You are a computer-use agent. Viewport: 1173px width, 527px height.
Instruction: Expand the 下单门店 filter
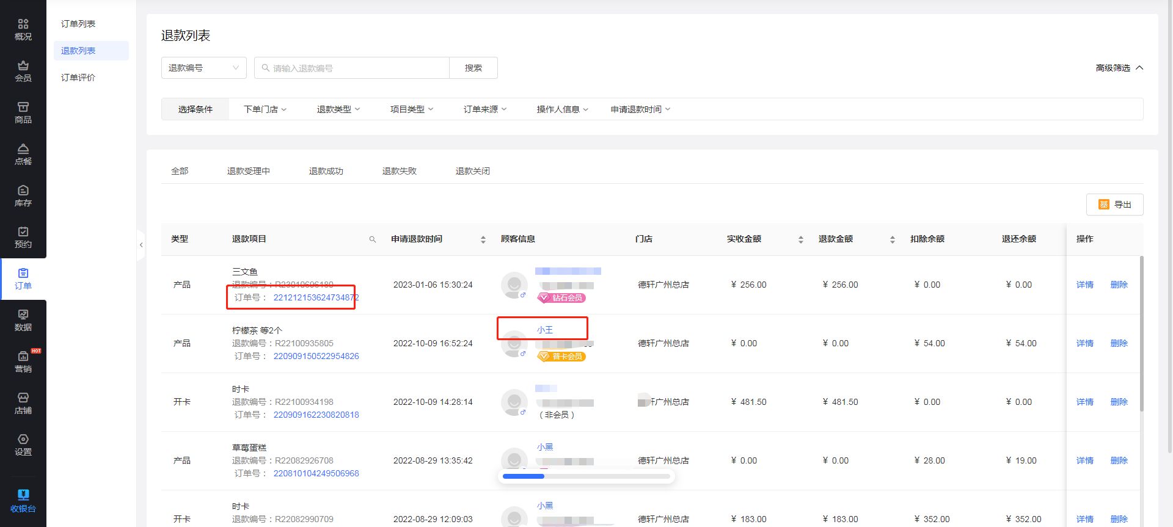tap(265, 109)
